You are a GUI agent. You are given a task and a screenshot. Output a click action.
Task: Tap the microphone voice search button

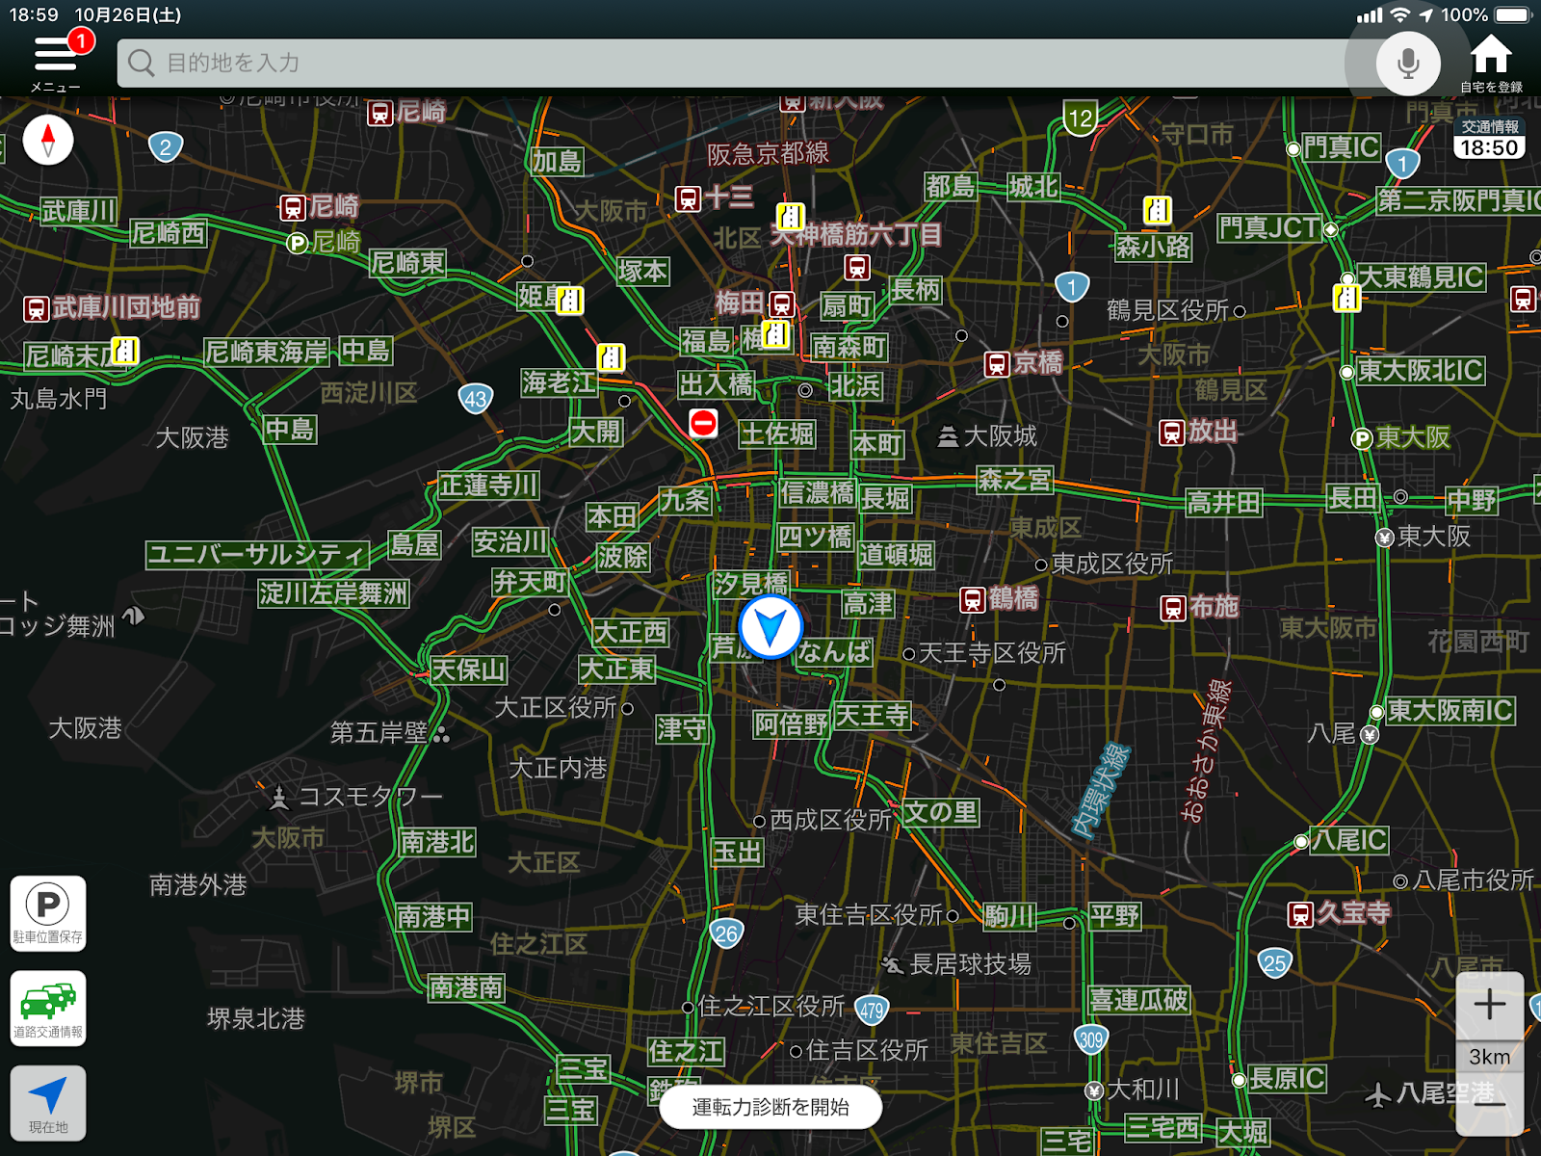pyautogui.click(x=1408, y=64)
